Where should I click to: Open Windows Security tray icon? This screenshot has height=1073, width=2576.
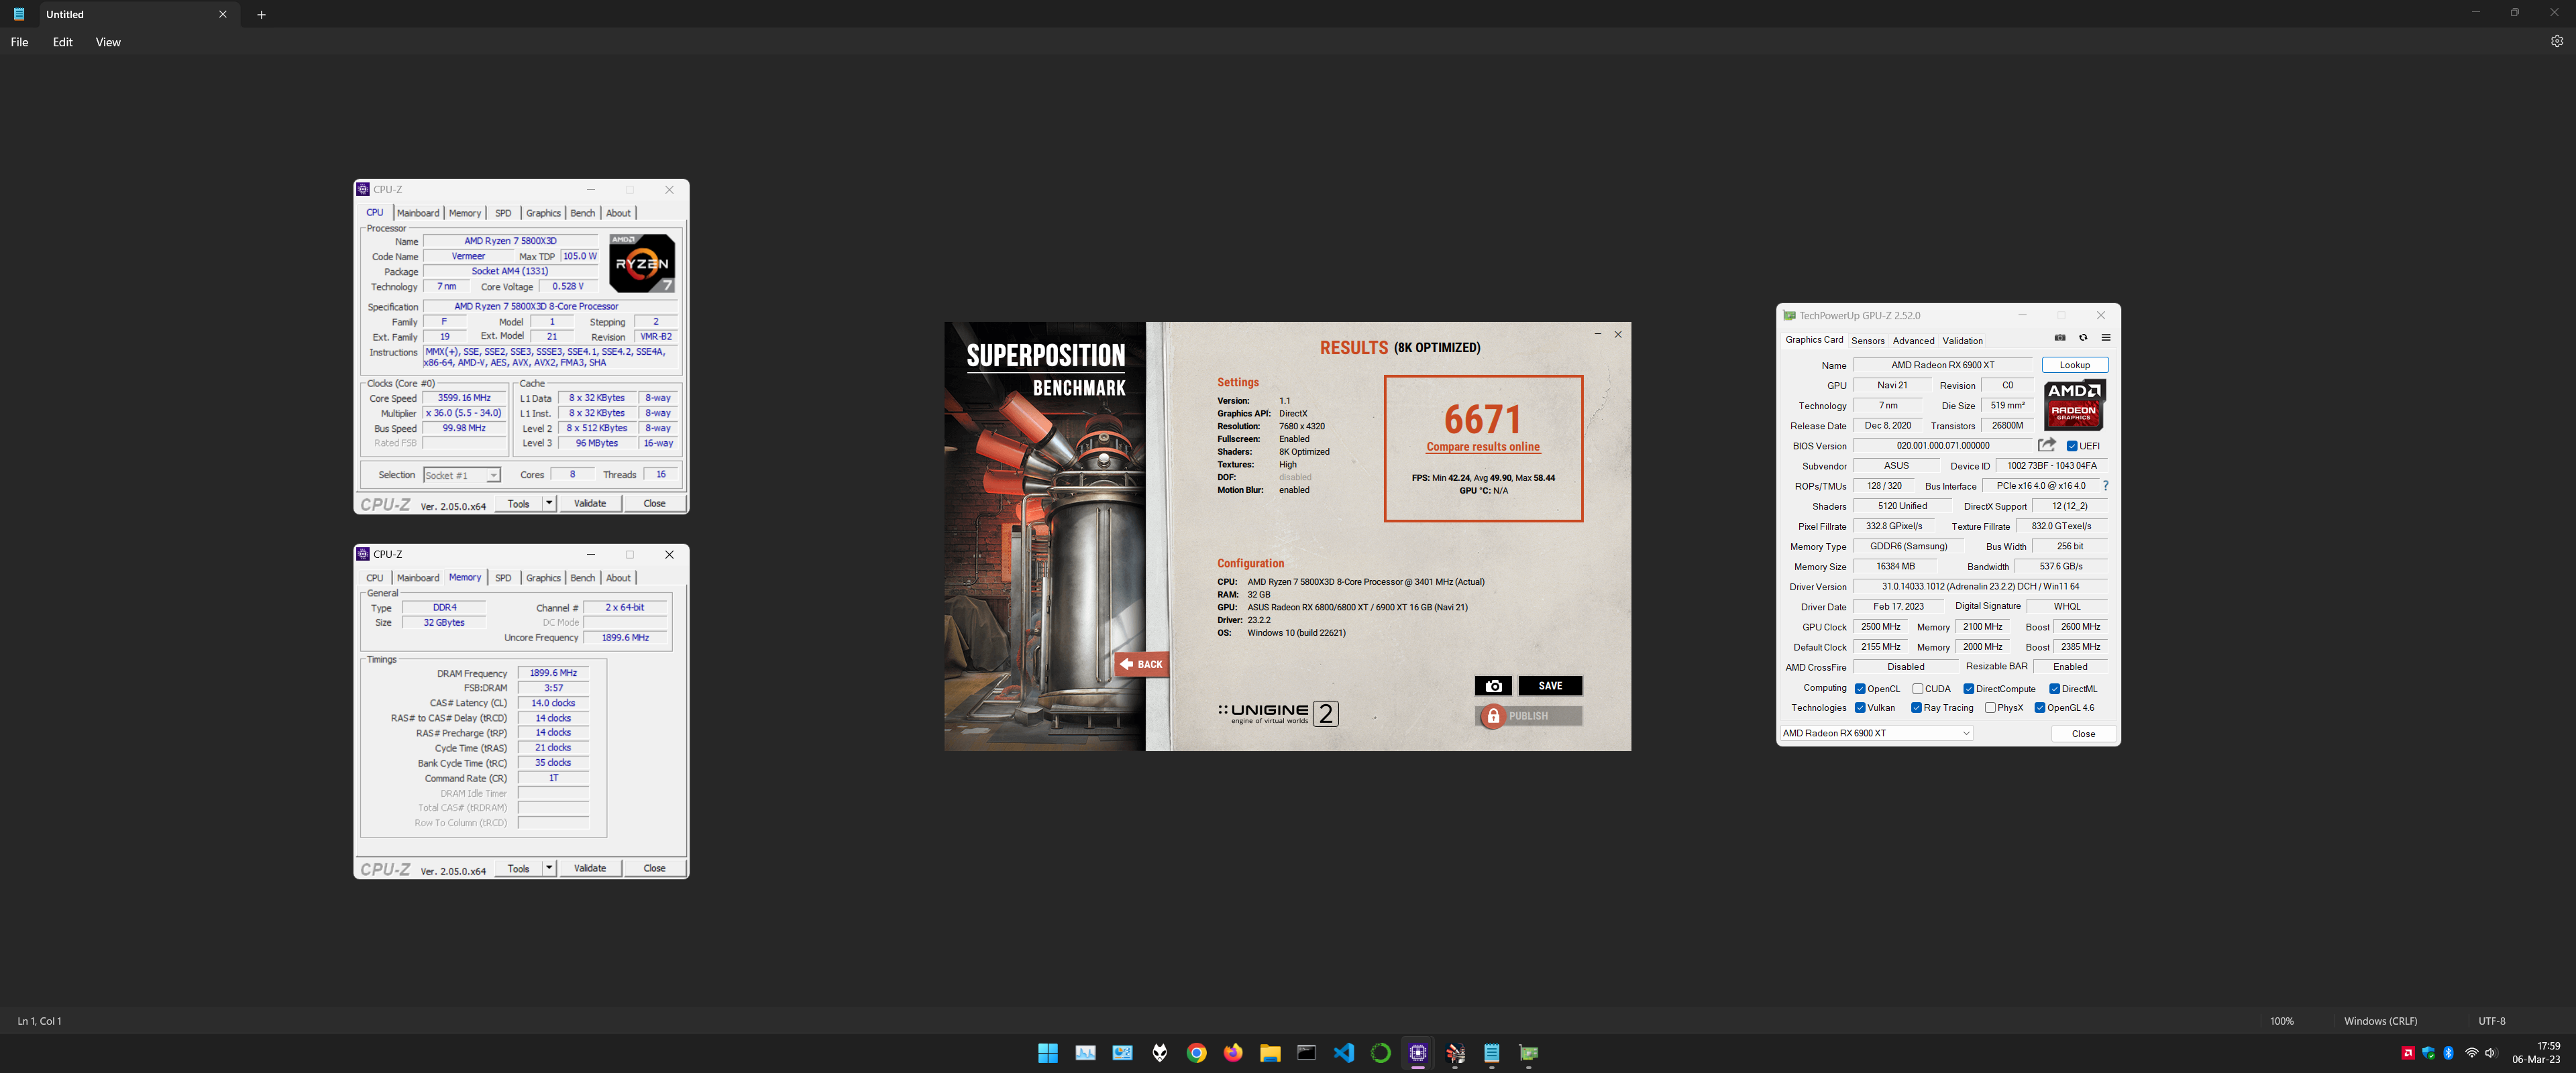2428,1052
